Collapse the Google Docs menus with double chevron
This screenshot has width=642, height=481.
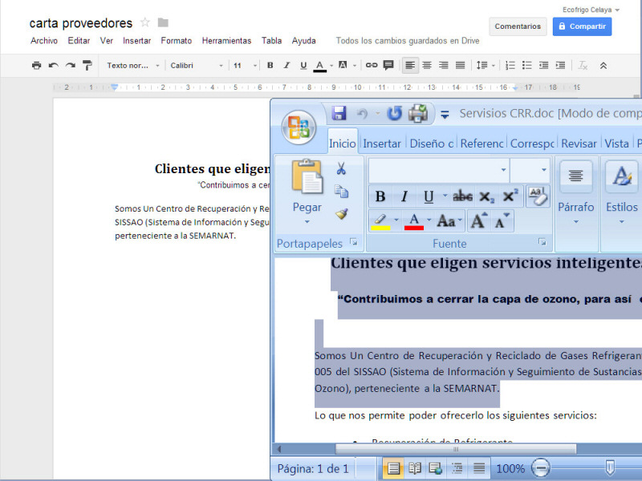coord(603,66)
